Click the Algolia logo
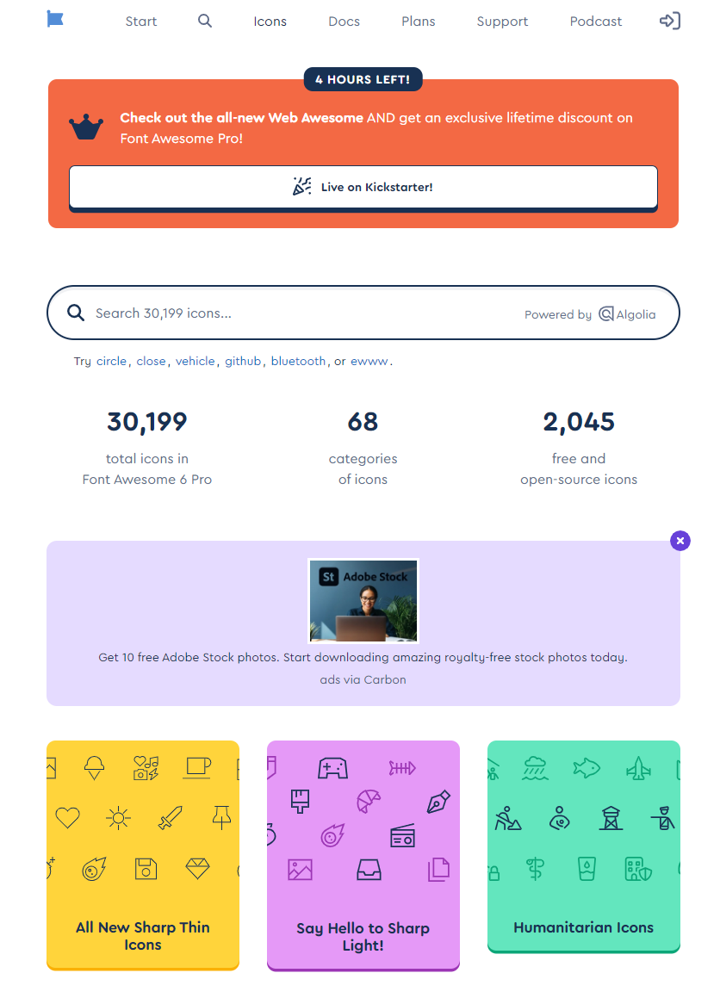The width and height of the screenshot is (720, 1004). click(x=627, y=314)
